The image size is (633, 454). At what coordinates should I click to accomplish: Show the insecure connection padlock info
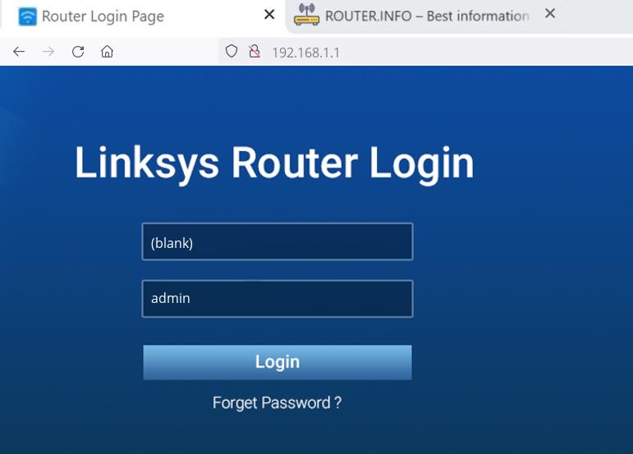(x=255, y=51)
